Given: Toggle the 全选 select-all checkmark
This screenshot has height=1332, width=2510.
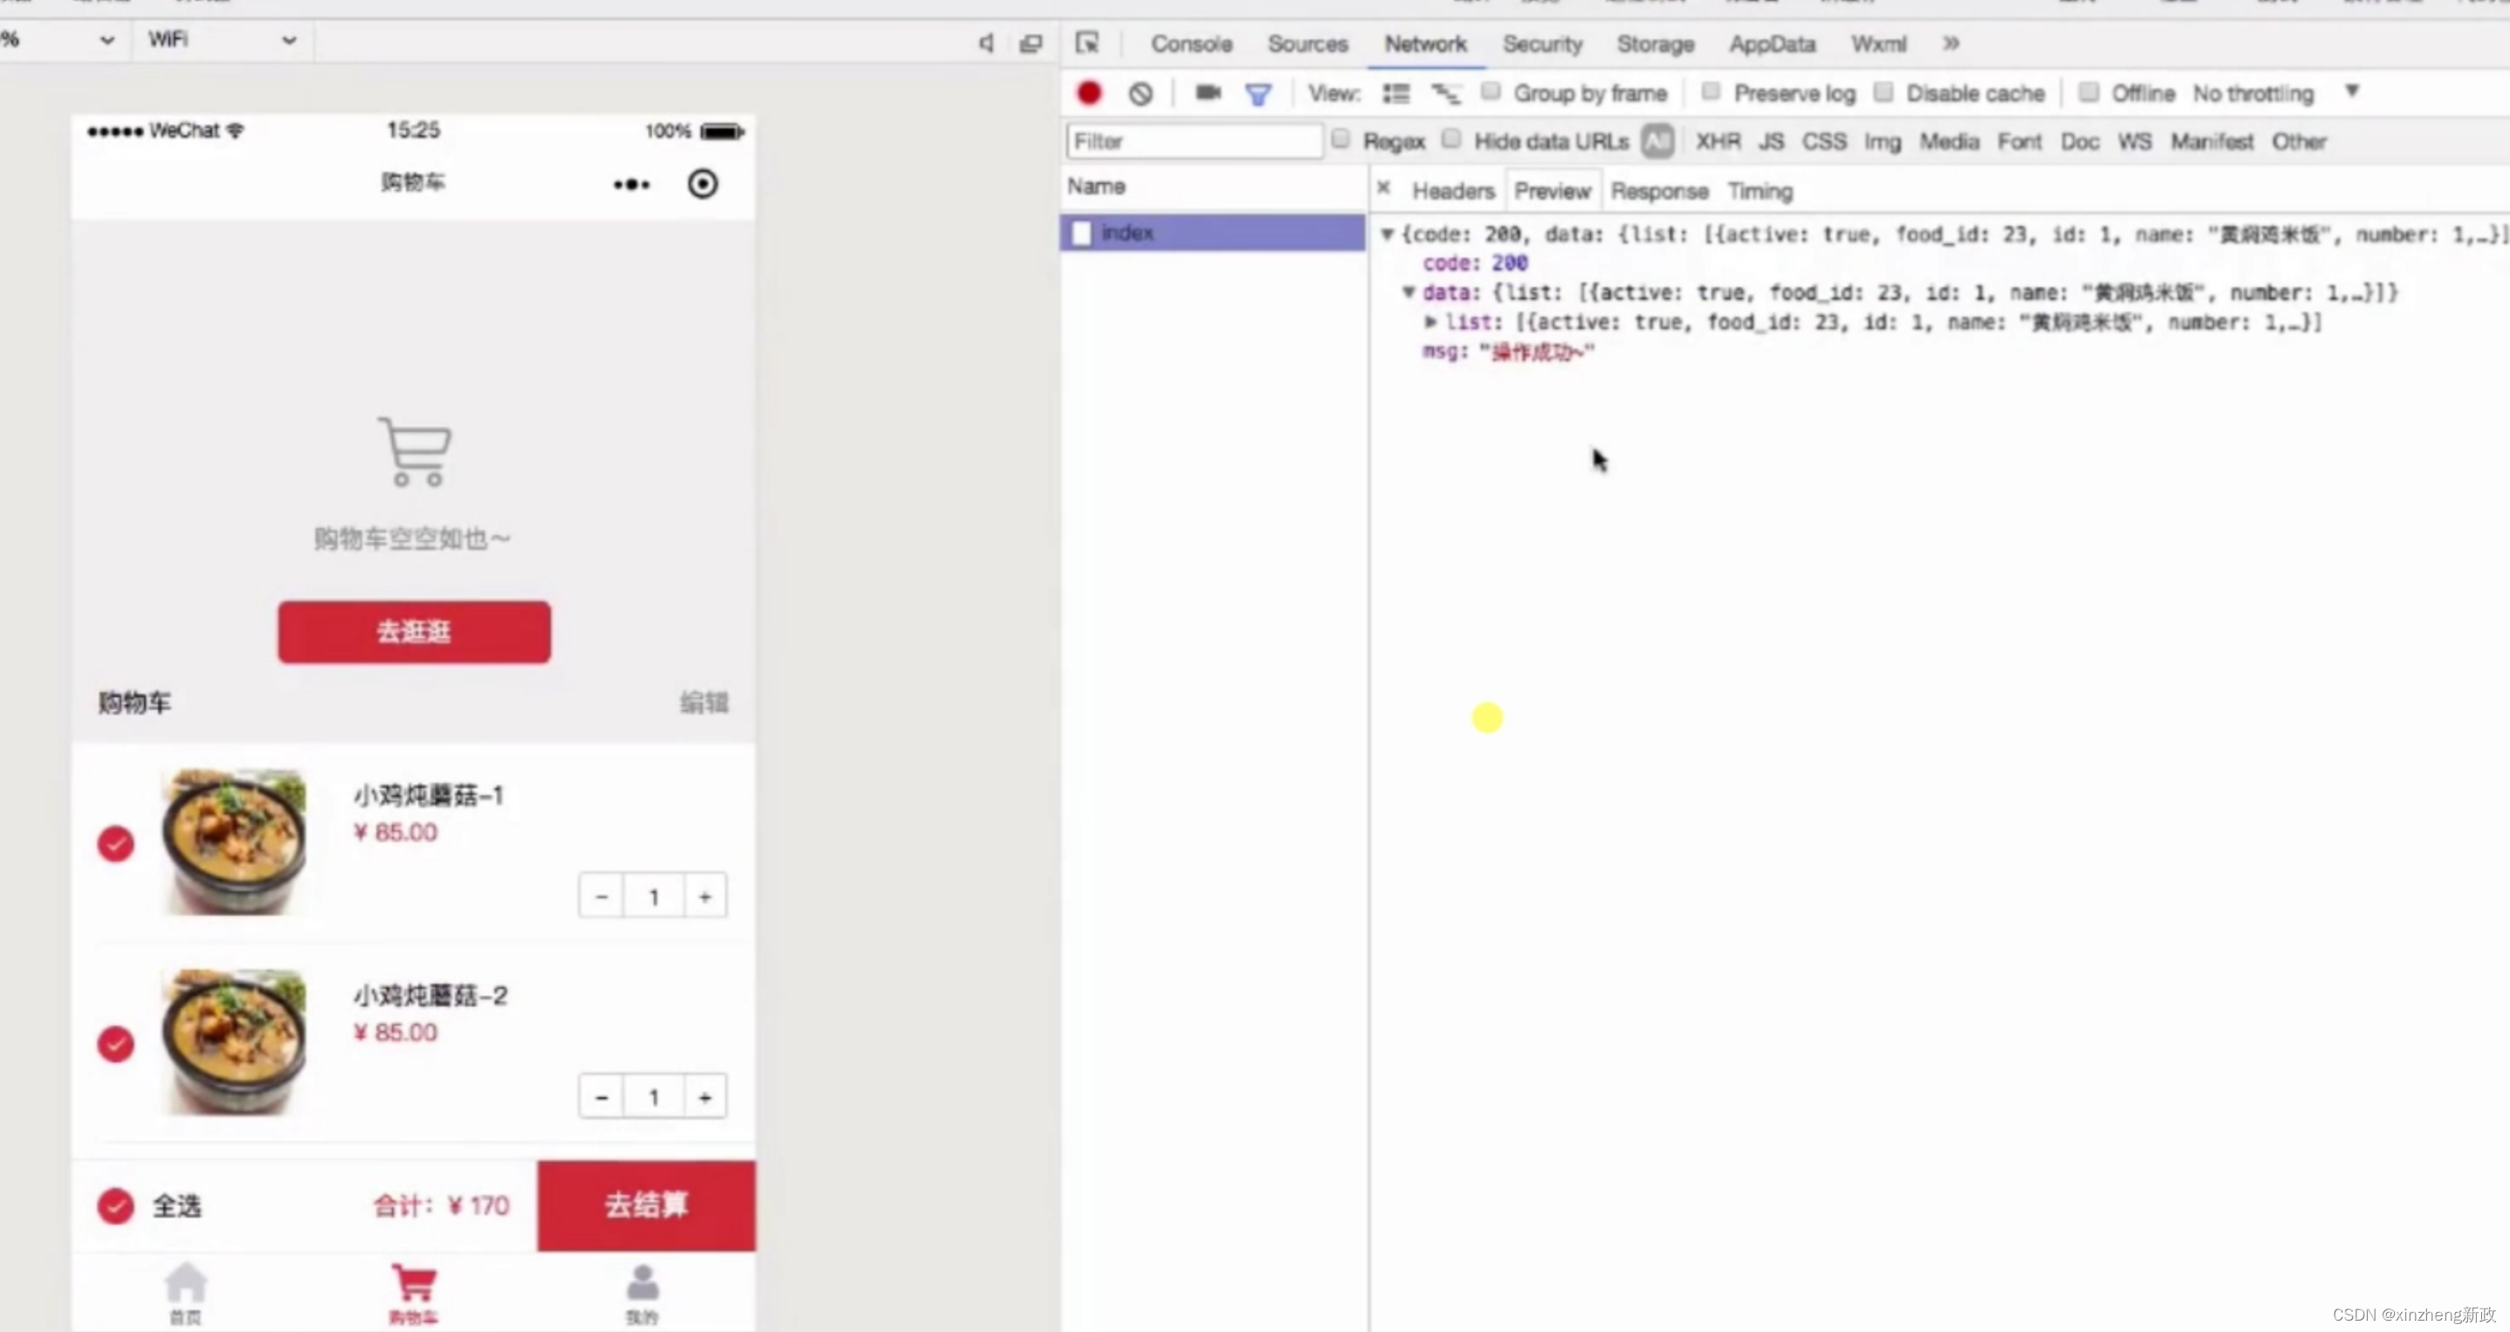Looking at the screenshot, I should [x=116, y=1205].
